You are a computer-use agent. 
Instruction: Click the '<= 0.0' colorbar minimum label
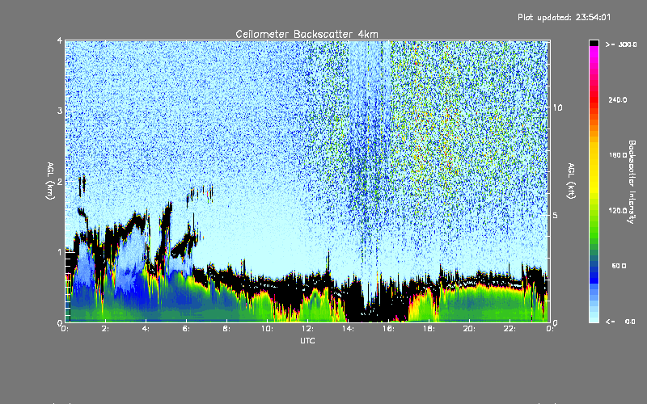pyautogui.click(x=620, y=322)
